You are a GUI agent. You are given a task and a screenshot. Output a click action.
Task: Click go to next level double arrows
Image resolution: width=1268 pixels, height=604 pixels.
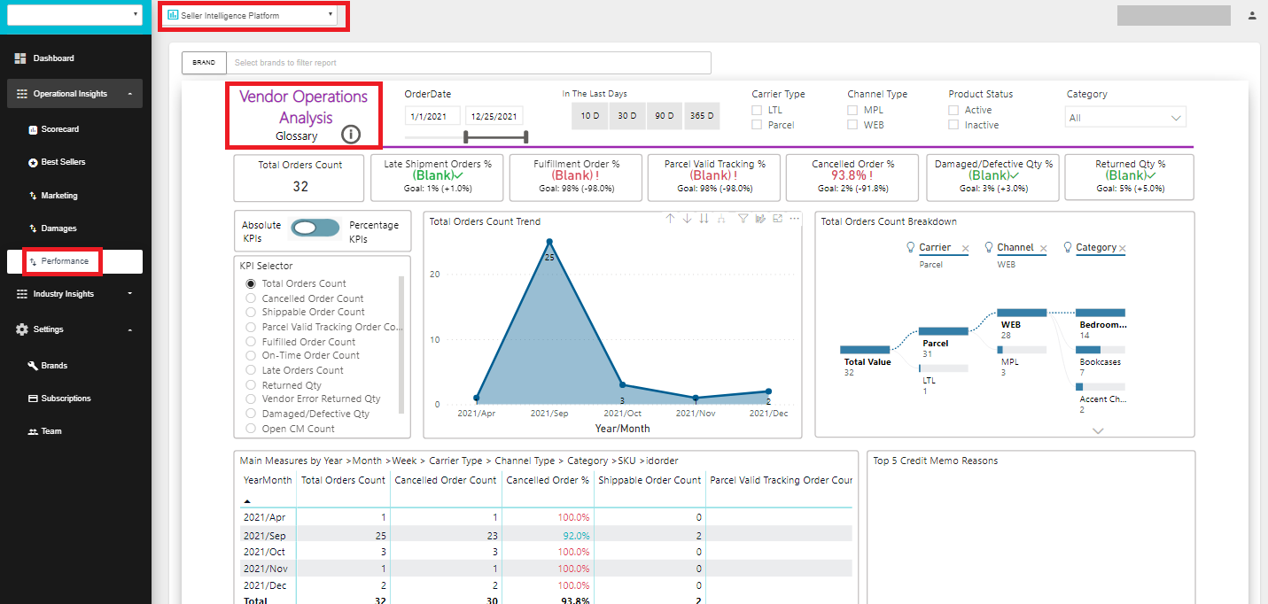(x=704, y=219)
